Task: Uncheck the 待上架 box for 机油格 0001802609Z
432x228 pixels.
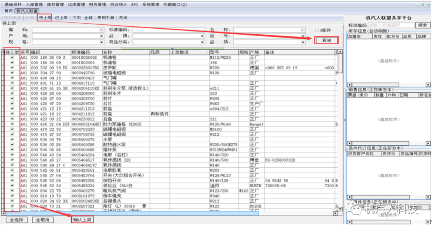Action: (x=12, y=57)
